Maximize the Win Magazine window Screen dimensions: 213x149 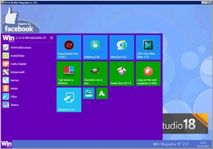[206, 2]
